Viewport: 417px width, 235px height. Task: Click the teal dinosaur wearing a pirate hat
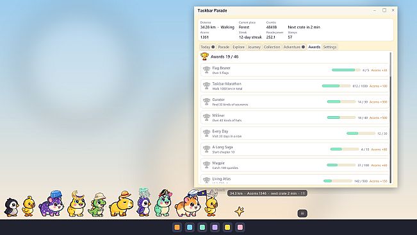coord(163,203)
